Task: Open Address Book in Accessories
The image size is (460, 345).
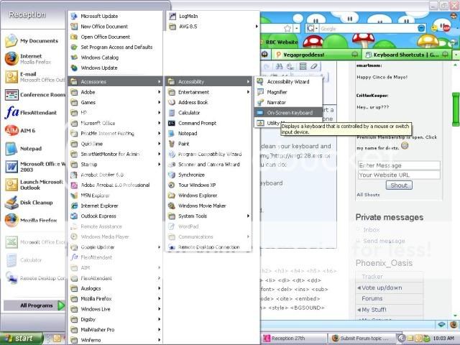Action: click(x=208, y=102)
